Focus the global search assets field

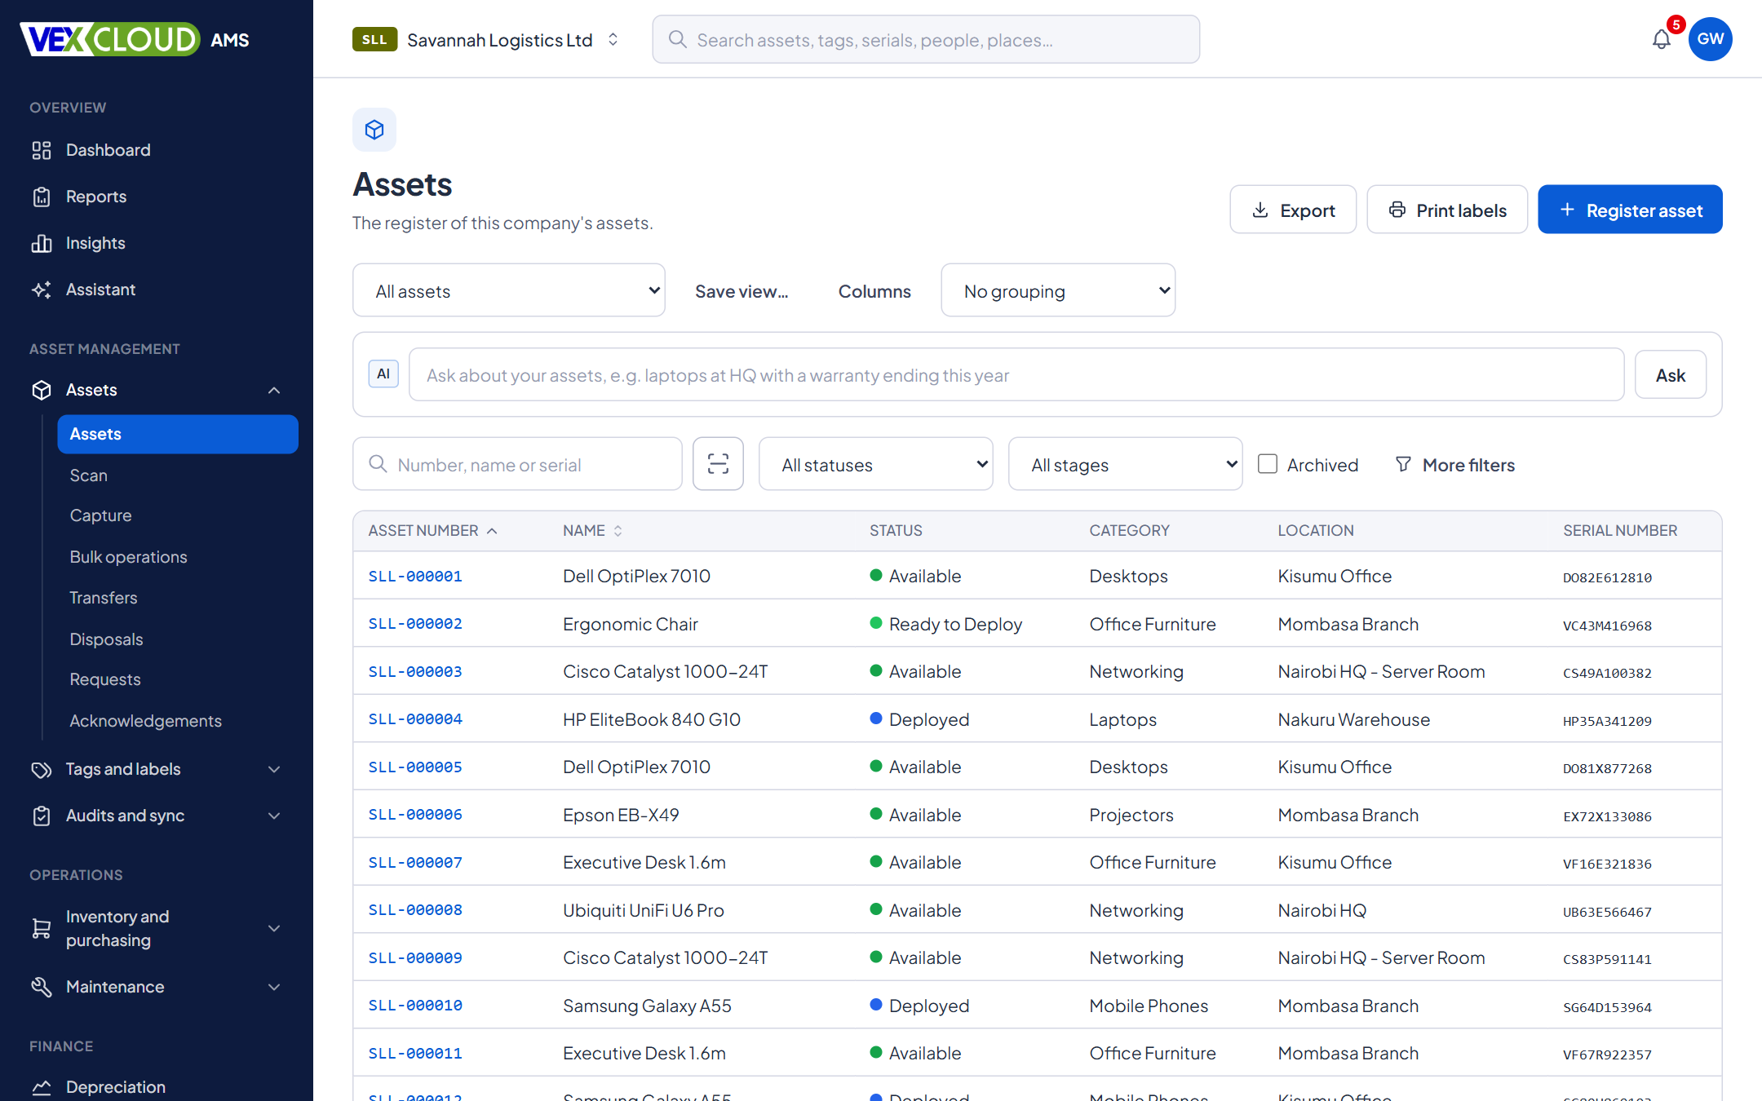click(926, 39)
